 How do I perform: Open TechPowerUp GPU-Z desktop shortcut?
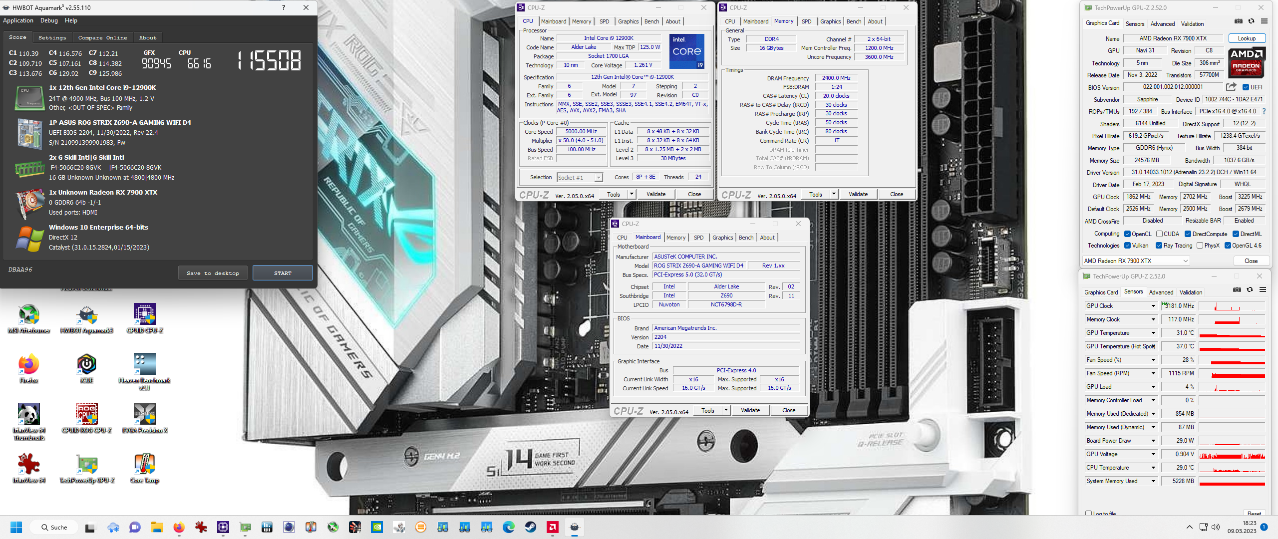click(x=87, y=469)
